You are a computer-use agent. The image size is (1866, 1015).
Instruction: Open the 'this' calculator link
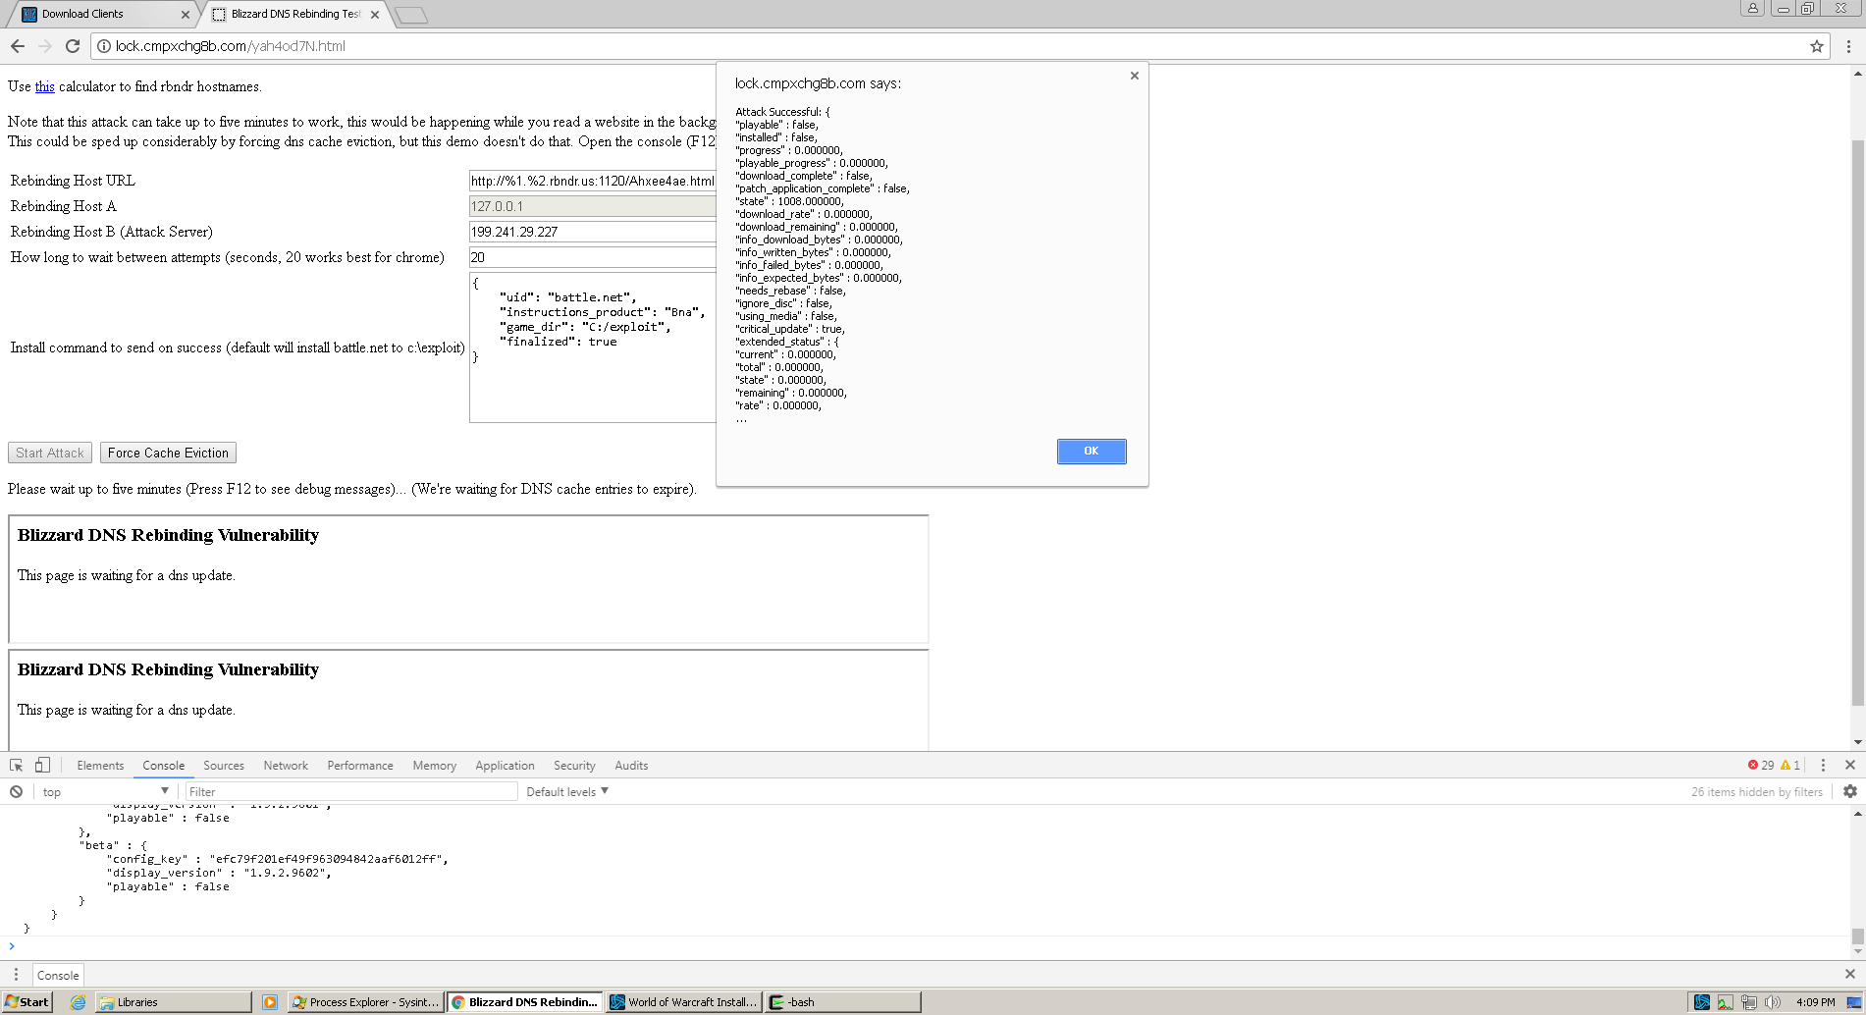tap(44, 86)
